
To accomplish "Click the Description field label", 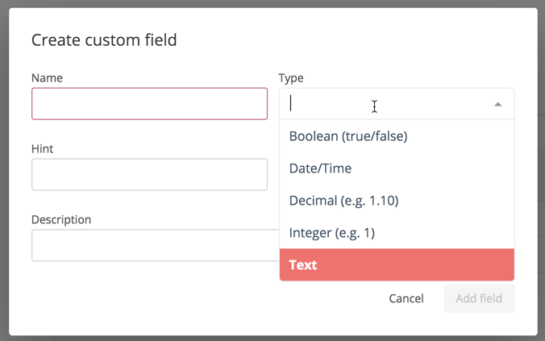I will coord(61,220).
